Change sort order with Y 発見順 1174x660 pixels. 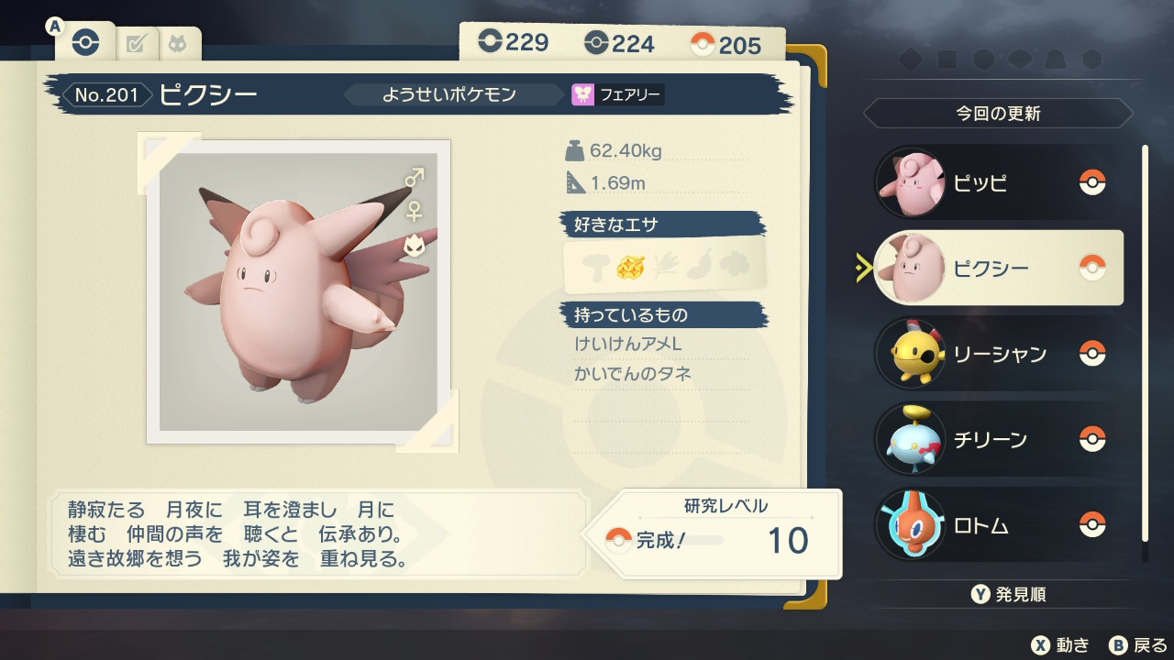click(x=1008, y=595)
